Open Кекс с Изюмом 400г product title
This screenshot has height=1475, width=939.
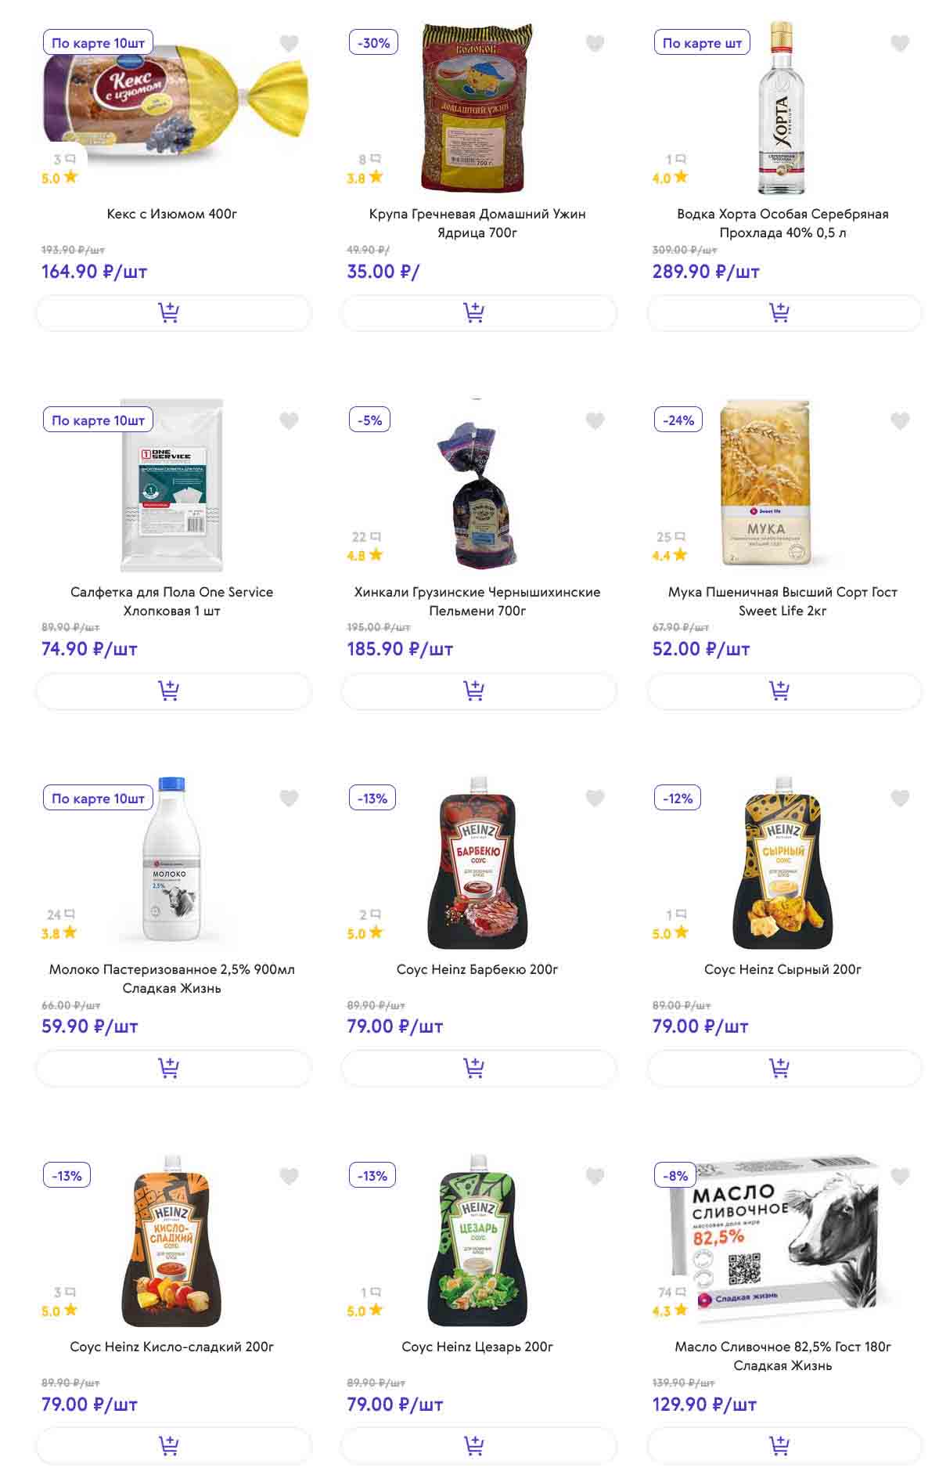172,214
